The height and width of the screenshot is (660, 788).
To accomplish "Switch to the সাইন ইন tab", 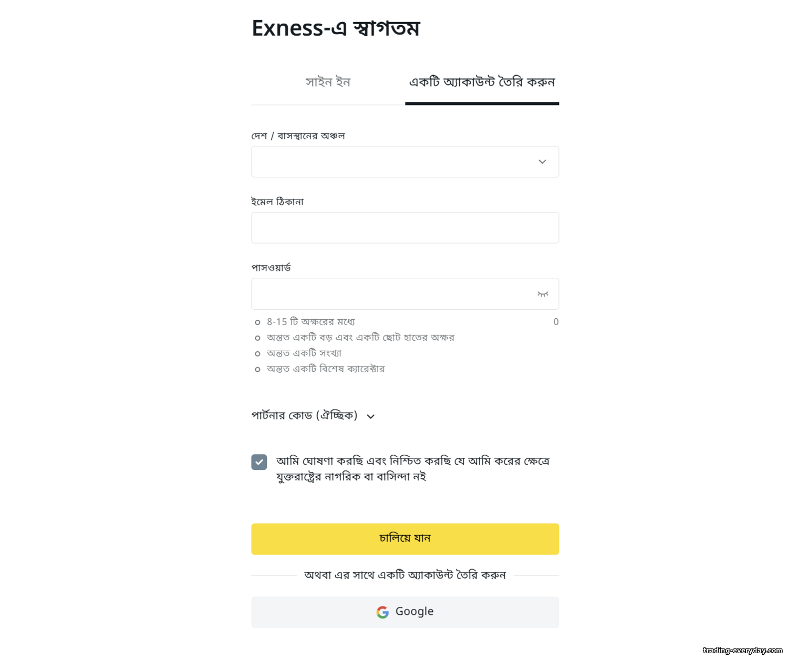I will coord(328,82).
